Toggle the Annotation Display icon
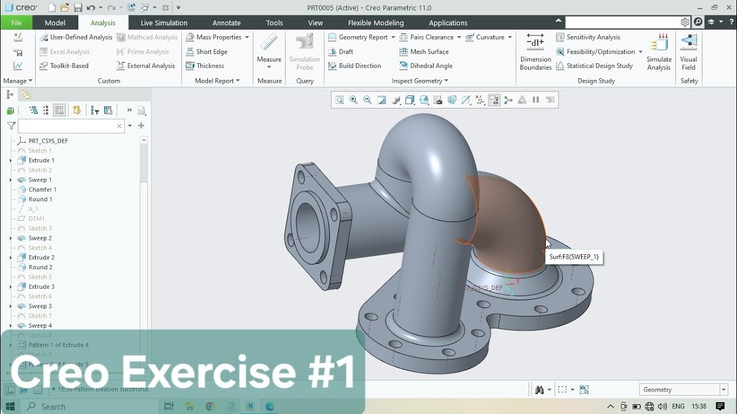 coord(494,100)
